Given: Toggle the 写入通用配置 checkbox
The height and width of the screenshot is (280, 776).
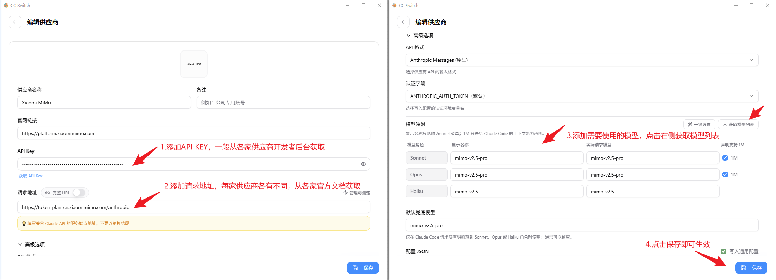Looking at the screenshot, I should 724,251.
